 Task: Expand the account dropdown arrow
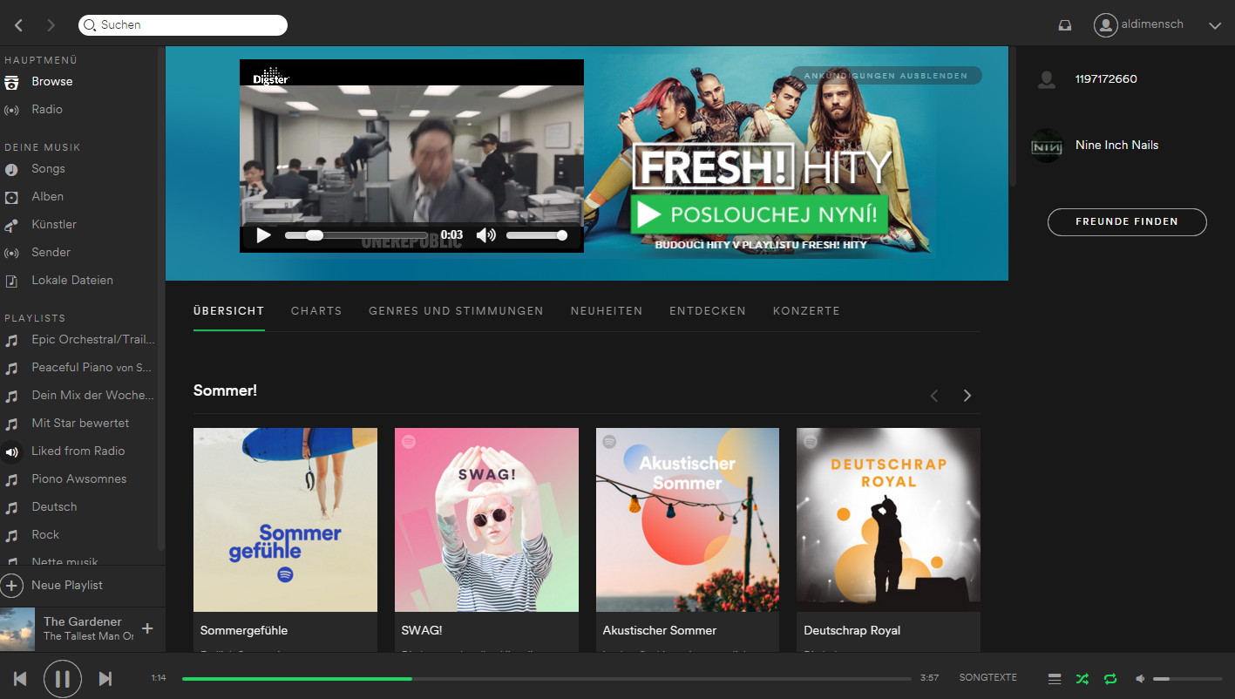(x=1215, y=26)
